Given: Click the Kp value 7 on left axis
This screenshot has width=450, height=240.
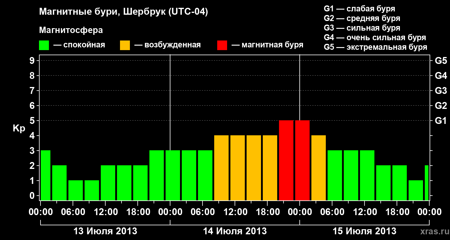Looking at the screenshot, I should [x=33, y=91].
